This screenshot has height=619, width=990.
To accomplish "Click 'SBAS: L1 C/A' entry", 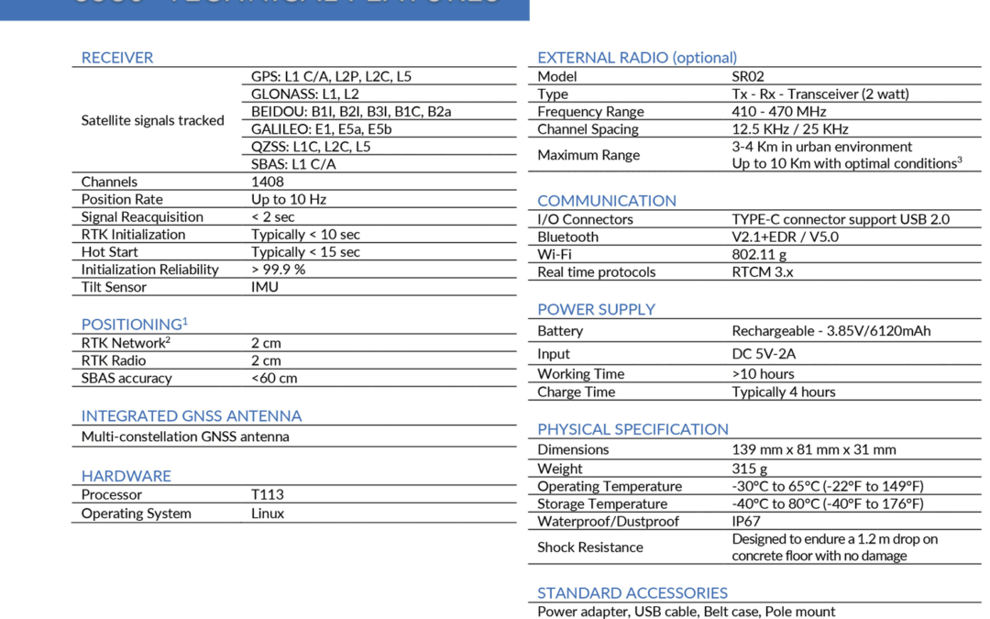I will pos(293,164).
